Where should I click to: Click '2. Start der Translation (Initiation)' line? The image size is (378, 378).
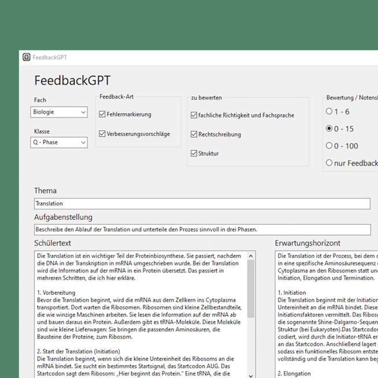[79, 351]
